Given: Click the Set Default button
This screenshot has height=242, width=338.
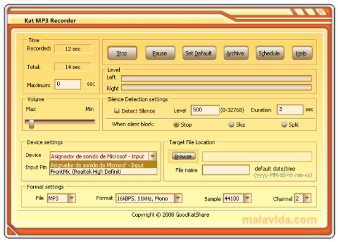Looking at the screenshot, I should (199, 53).
